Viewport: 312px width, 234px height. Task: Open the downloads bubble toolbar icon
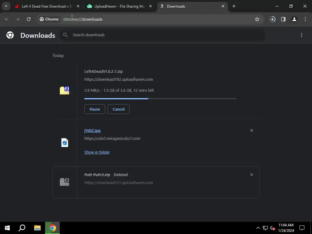coord(272,19)
